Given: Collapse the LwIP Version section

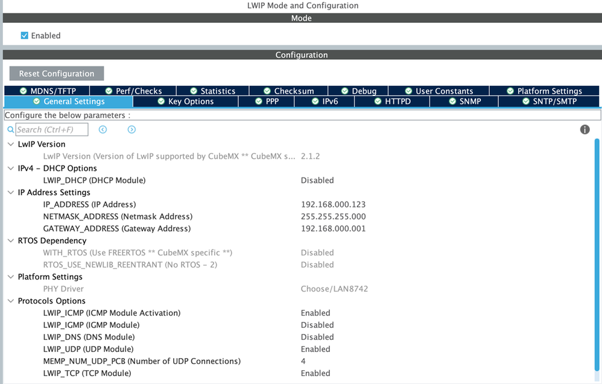Looking at the screenshot, I should pos(11,144).
